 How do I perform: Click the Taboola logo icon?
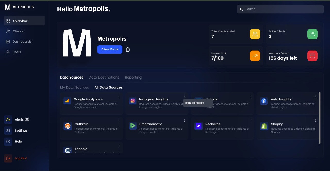tap(68, 150)
